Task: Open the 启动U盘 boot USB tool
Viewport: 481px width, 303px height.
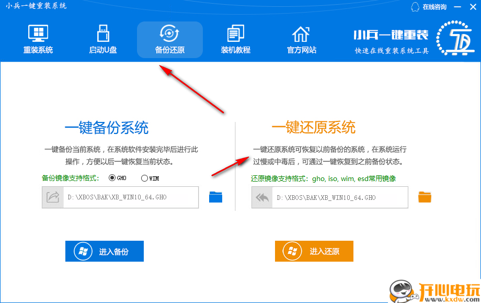Action: (103, 39)
